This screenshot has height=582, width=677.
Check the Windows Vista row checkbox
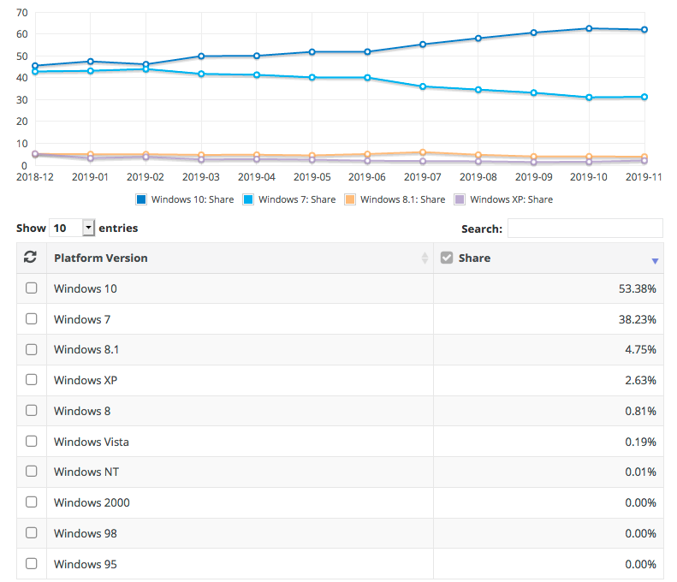31,442
